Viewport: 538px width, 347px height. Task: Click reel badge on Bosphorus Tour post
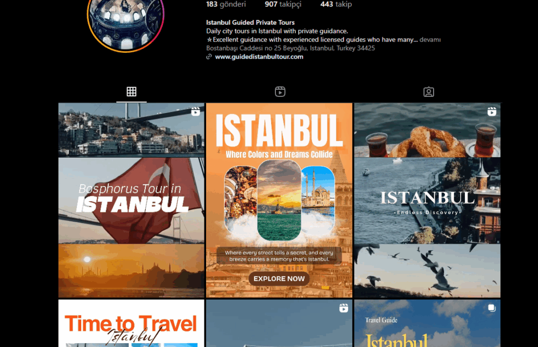[195, 112]
